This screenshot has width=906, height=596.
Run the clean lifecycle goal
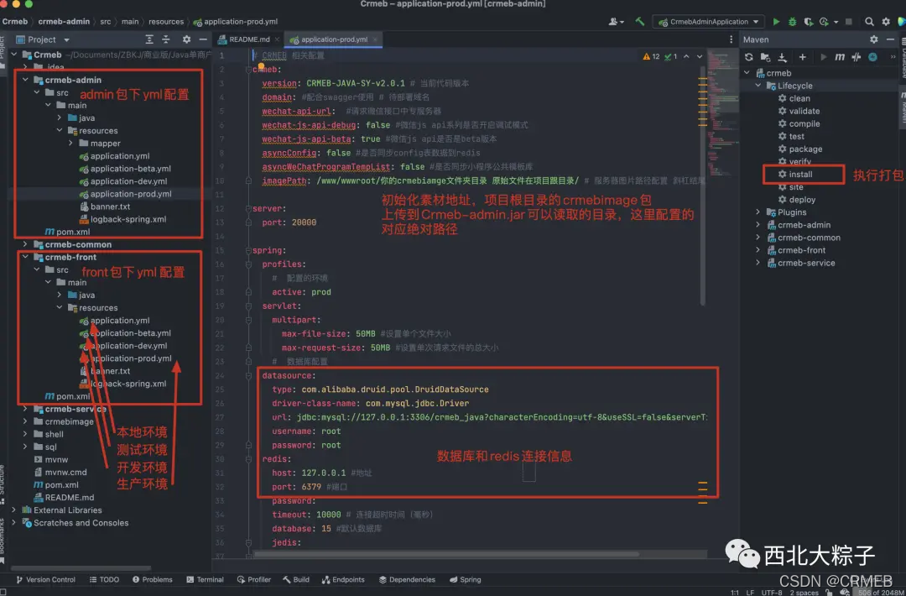[797, 98]
